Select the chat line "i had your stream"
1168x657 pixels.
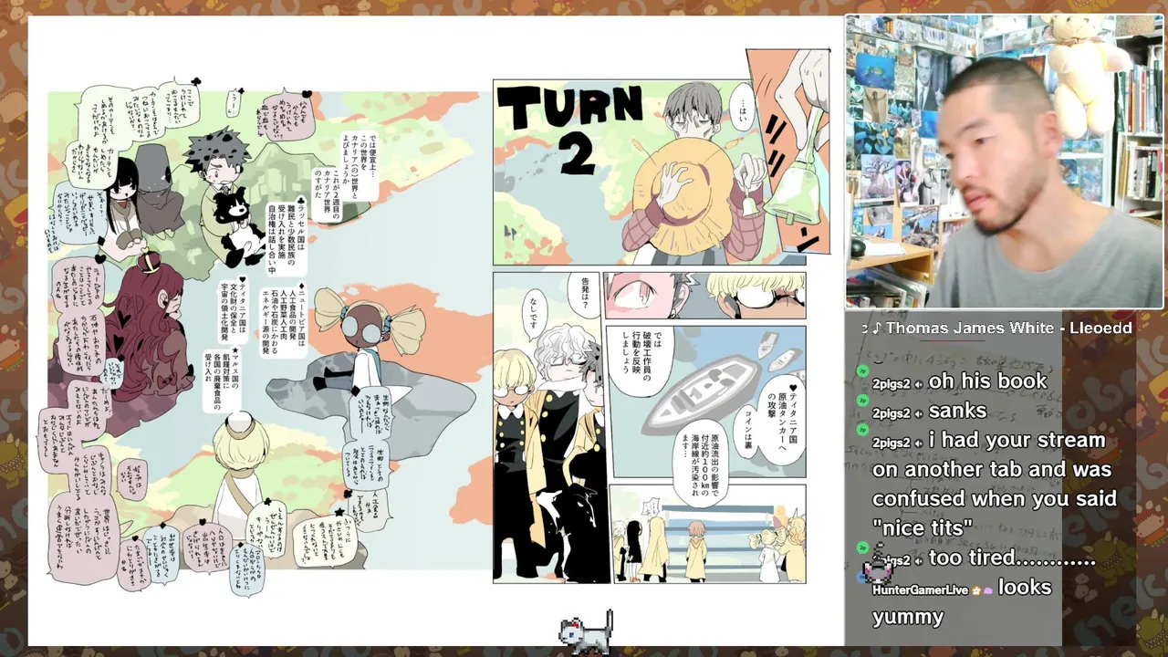[x=1017, y=440]
